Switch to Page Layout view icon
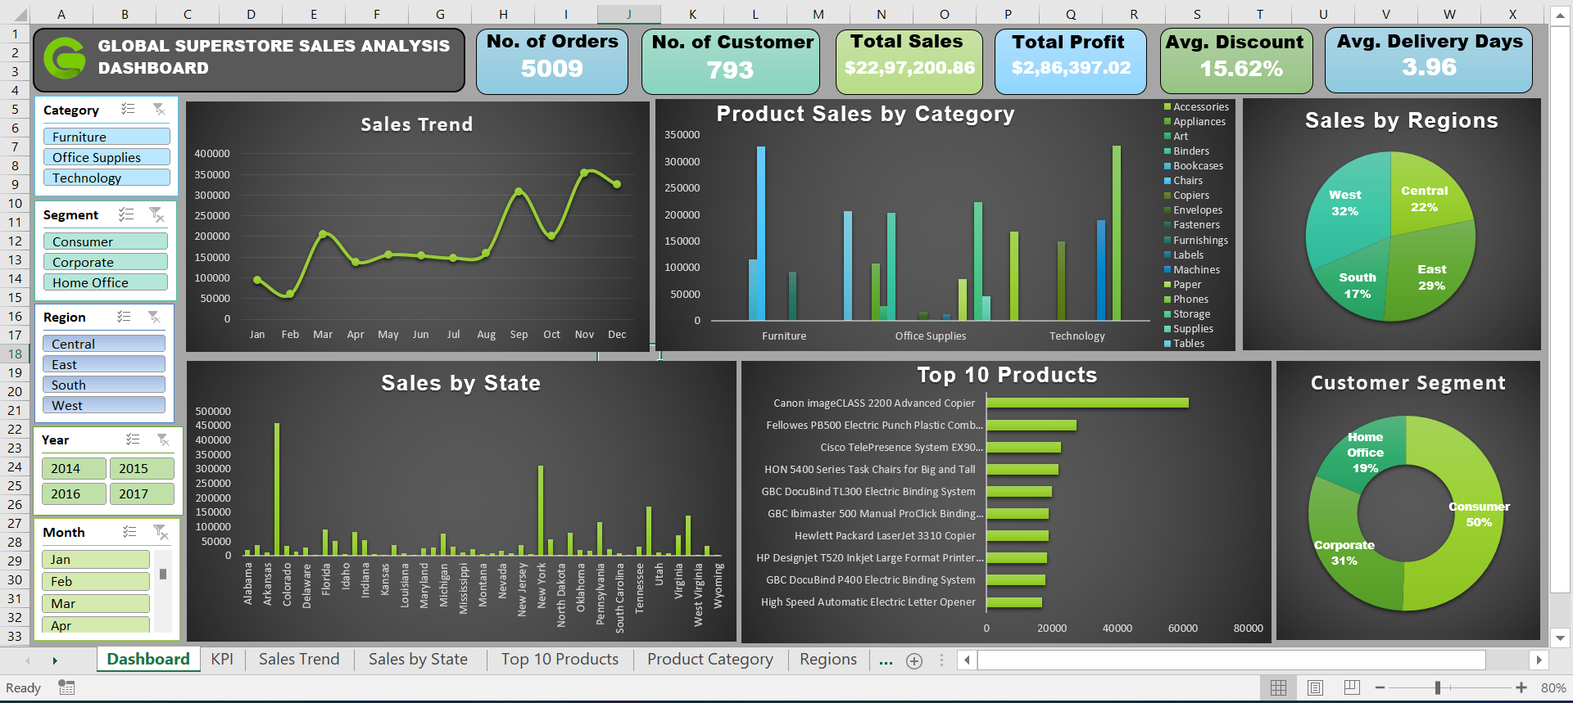This screenshot has width=1573, height=703. (x=1315, y=687)
